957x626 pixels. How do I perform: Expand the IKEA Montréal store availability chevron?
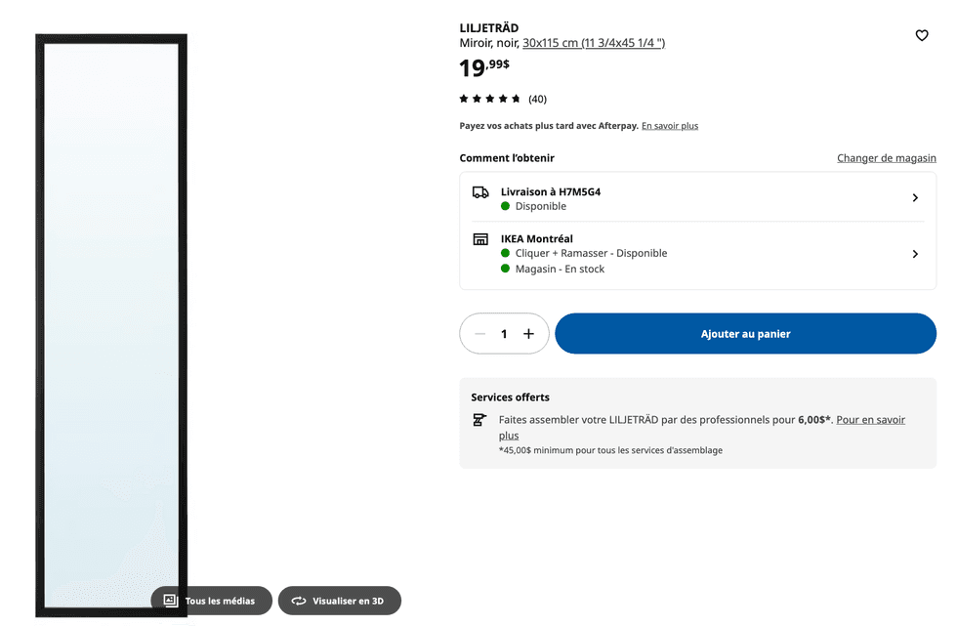[x=915, y=253]
